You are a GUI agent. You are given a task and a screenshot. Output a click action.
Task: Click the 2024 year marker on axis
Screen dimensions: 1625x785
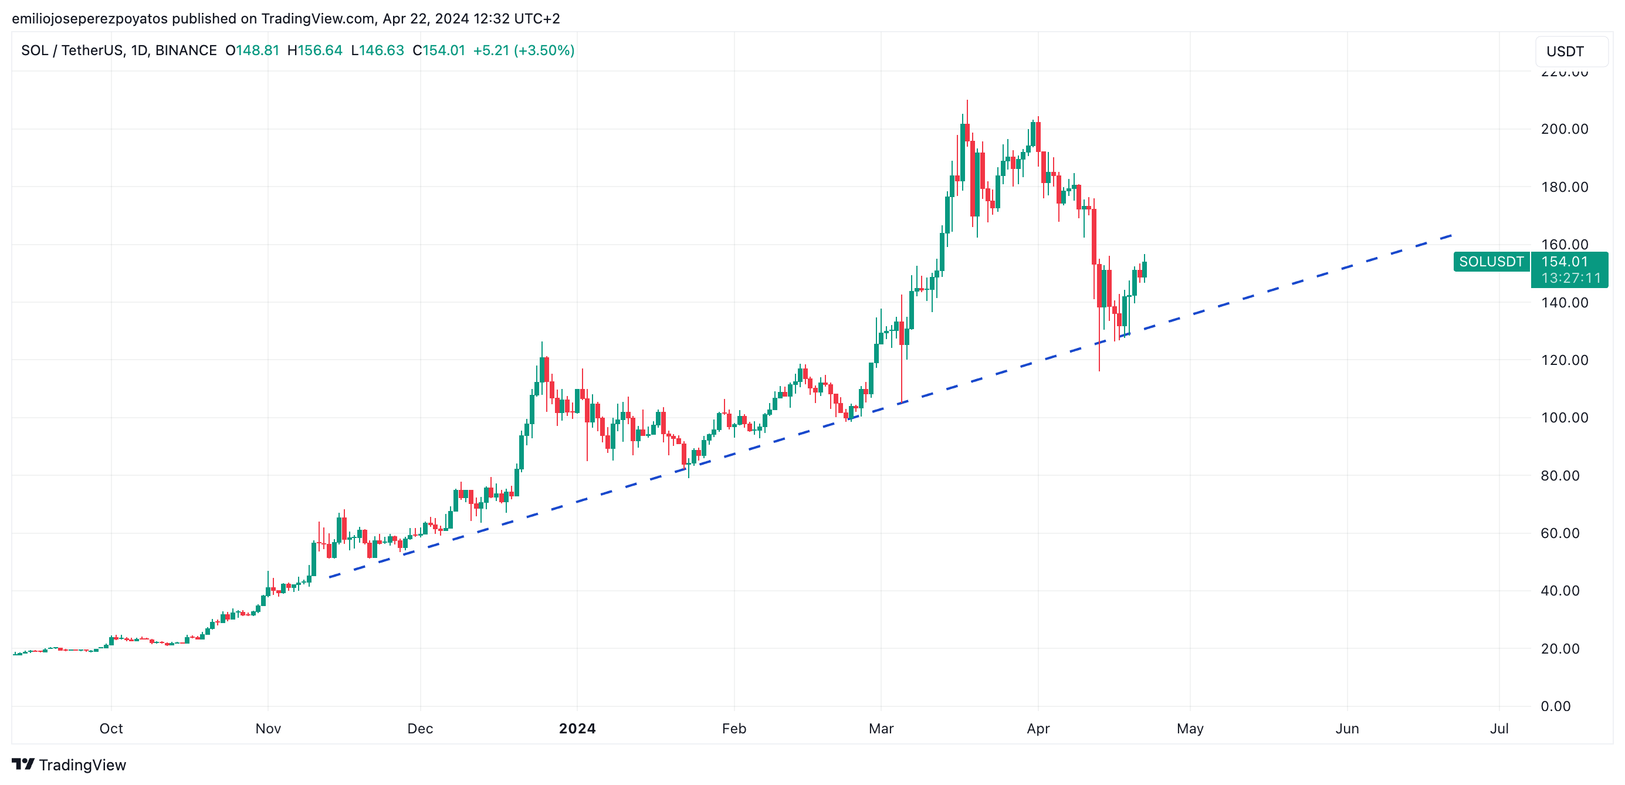pyautogui.click(x=577, y=728)
